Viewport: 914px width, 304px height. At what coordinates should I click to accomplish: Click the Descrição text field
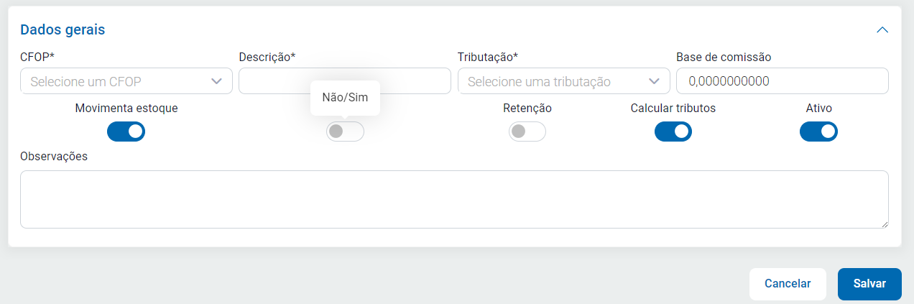click(344, 81)
